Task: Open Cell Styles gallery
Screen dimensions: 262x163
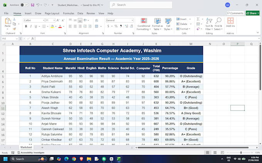Action: (x=168, y=24)
